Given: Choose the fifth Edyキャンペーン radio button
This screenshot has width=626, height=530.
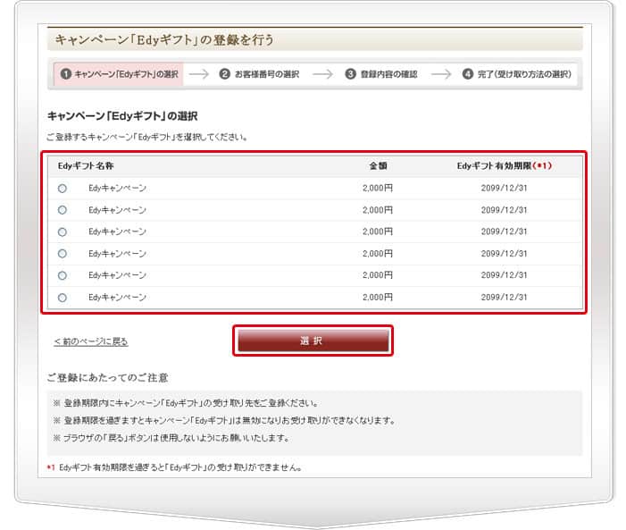Looking at the screenshot, I should [x=62, y=275].
